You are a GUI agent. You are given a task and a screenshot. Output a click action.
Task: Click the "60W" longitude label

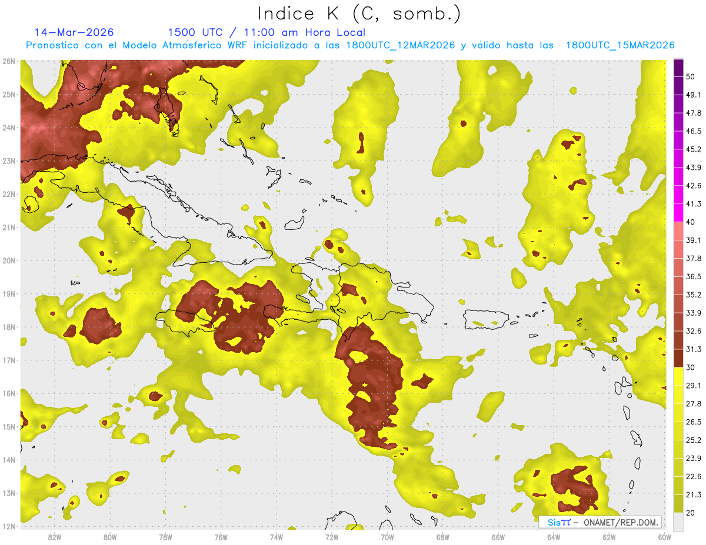tap(664, 537)
